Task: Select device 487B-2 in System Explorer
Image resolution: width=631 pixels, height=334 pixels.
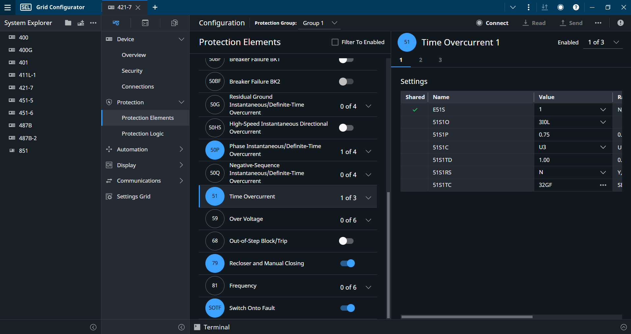Action: click(x=28, y=138)
